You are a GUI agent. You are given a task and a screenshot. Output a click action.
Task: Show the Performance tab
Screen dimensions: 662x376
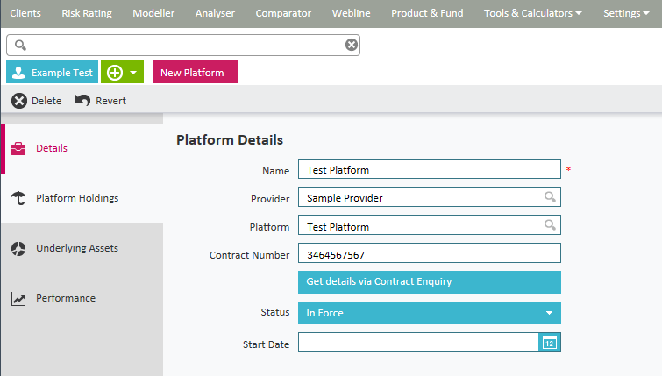[x=65, y=298]
